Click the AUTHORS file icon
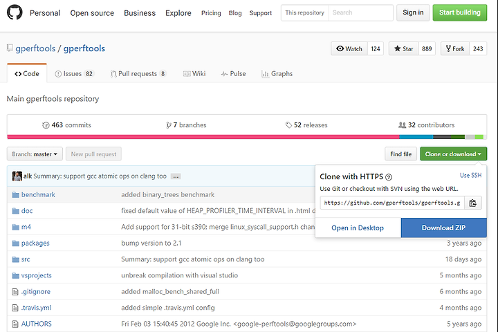 point(15,324)
